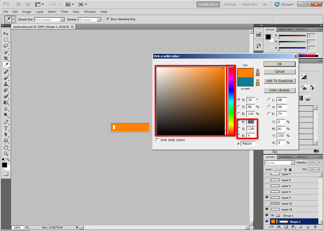This screenshot has width=324, height=231.
Task: Select the History Brush tool
Action: (6, 90)
